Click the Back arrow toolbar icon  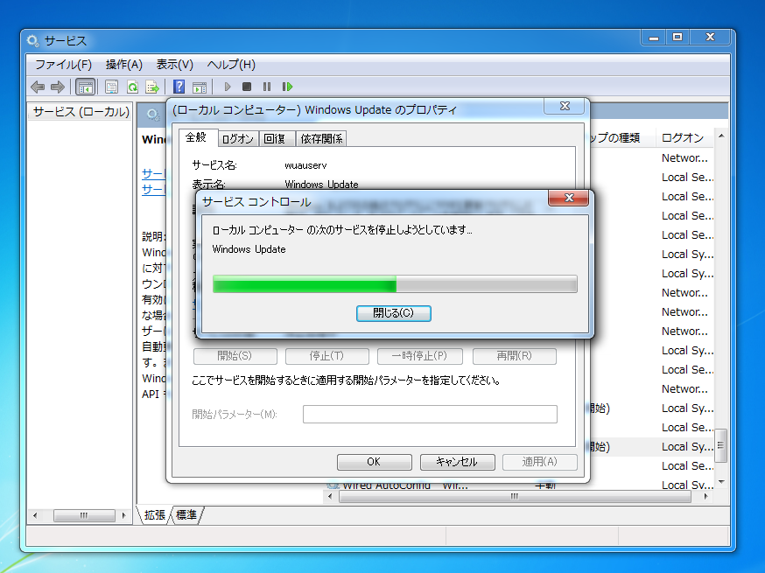[38, 87]
